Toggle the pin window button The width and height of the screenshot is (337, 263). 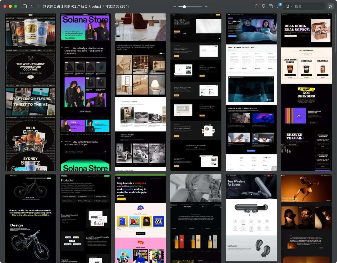[x=331, y=6]
